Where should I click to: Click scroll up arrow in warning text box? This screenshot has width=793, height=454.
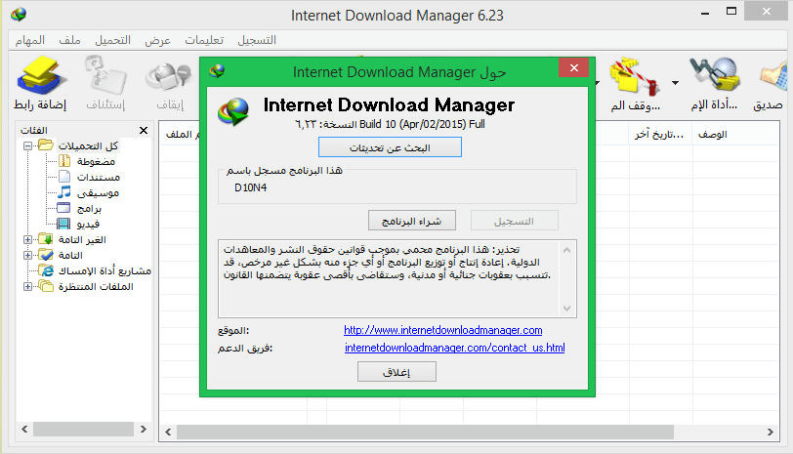point(567,250)
